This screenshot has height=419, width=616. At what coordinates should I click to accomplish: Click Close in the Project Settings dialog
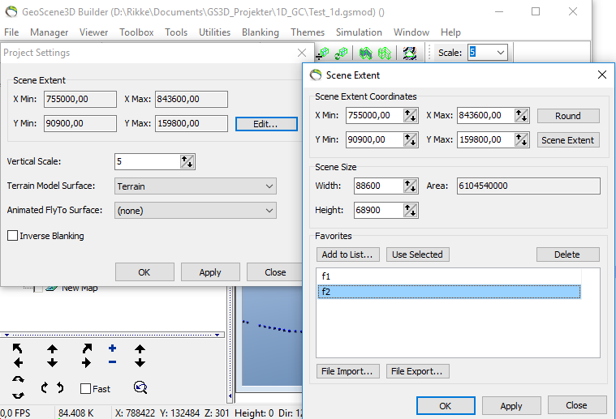(x=275, y=272)
